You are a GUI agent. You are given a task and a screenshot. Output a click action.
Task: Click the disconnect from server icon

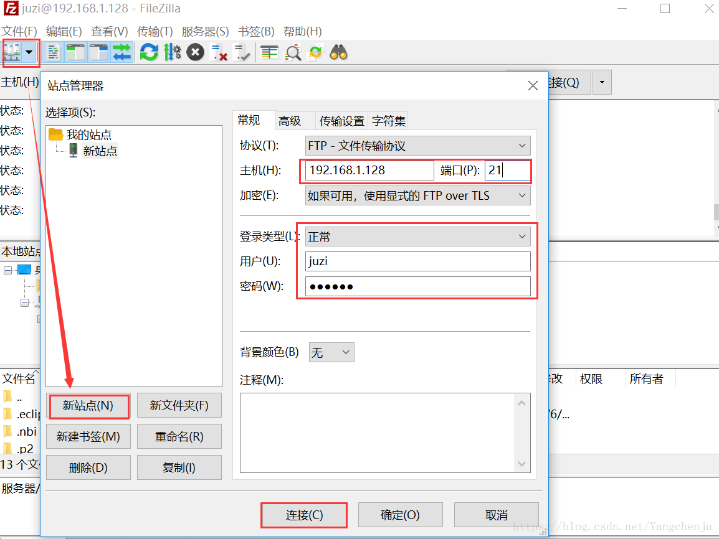tap(219, 52)
